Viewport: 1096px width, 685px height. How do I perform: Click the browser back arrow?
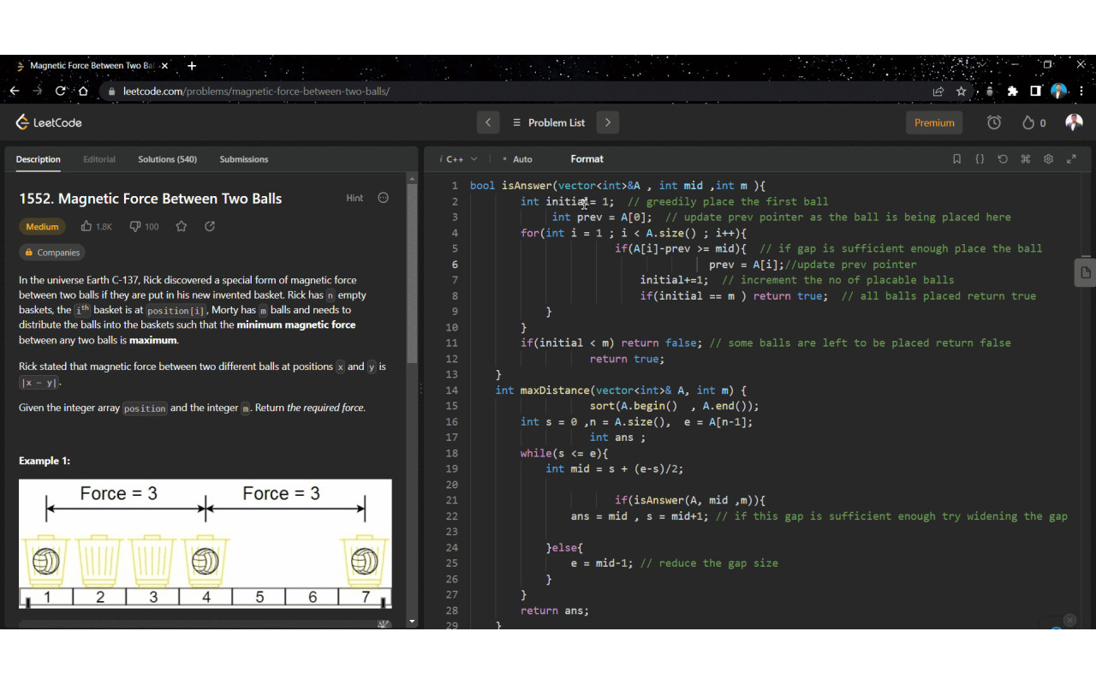[15, 91]
